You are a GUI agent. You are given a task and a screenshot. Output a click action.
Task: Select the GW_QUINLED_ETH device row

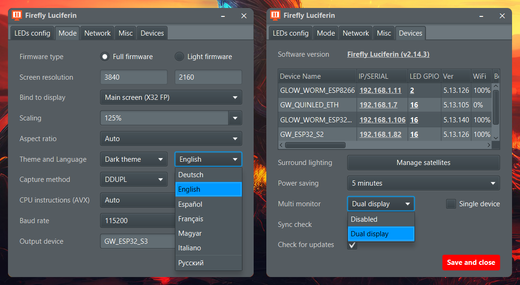coord(385,105)
